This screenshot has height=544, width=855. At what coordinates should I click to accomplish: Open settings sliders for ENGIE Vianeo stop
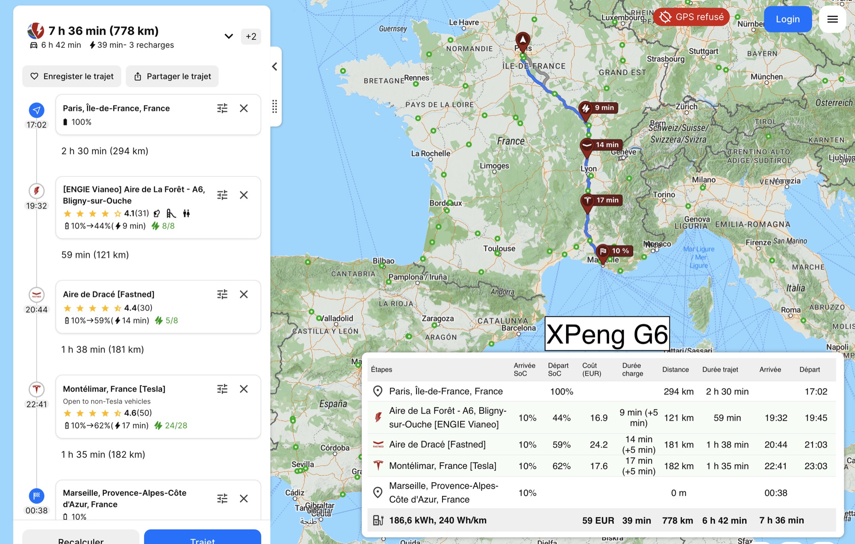[x=222, y=195]
